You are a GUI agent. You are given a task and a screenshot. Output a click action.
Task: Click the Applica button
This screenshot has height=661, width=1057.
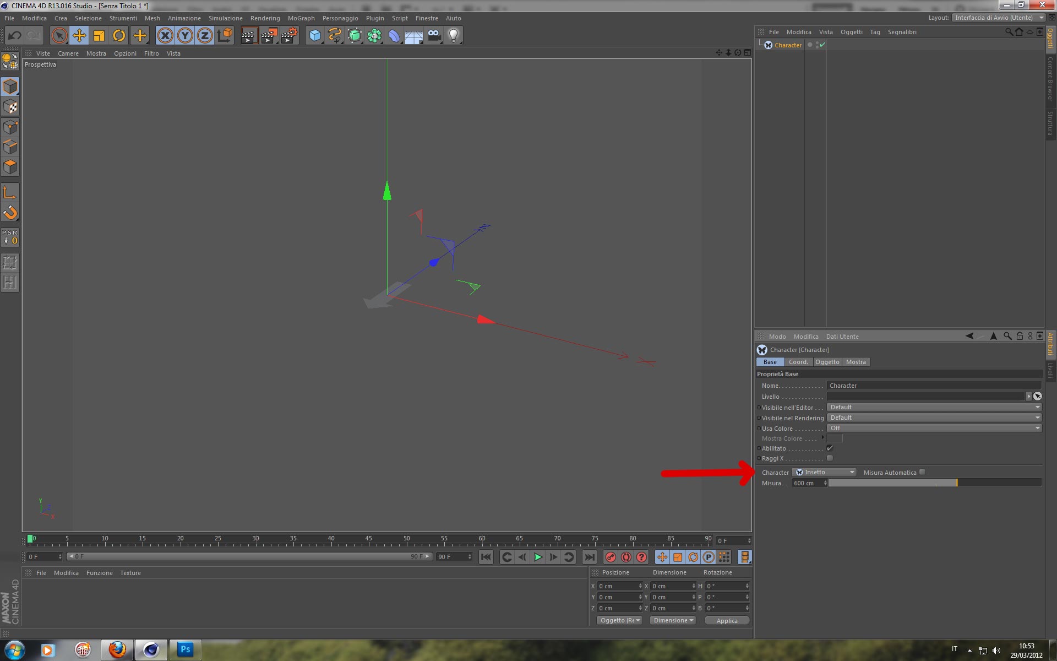(x=727, y=621)
